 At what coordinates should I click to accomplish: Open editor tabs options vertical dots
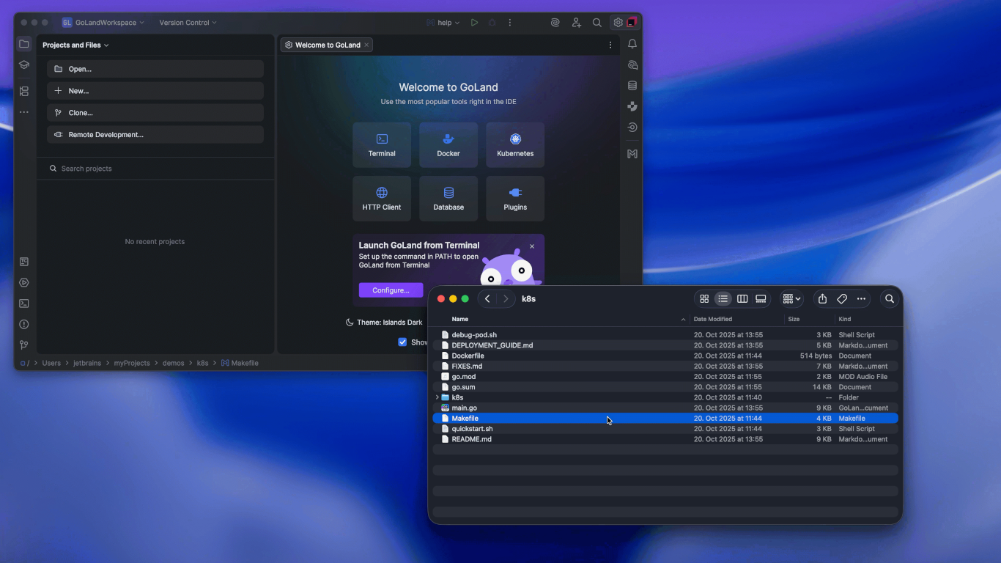click(610, 45)
